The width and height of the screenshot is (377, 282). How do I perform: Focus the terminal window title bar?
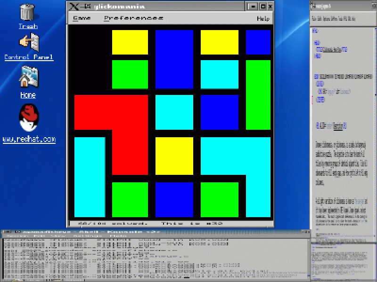coord(141,232)
